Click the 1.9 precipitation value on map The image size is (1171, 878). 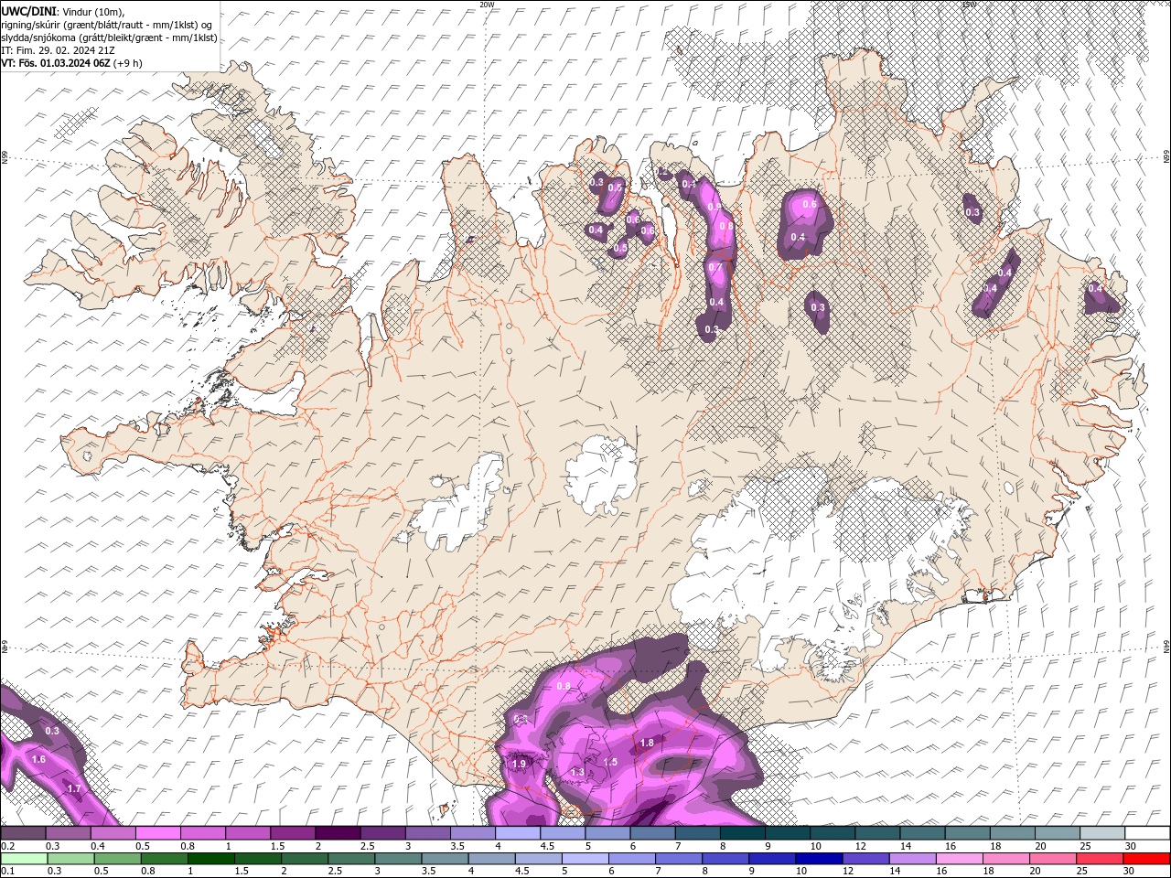coord(520,764)
